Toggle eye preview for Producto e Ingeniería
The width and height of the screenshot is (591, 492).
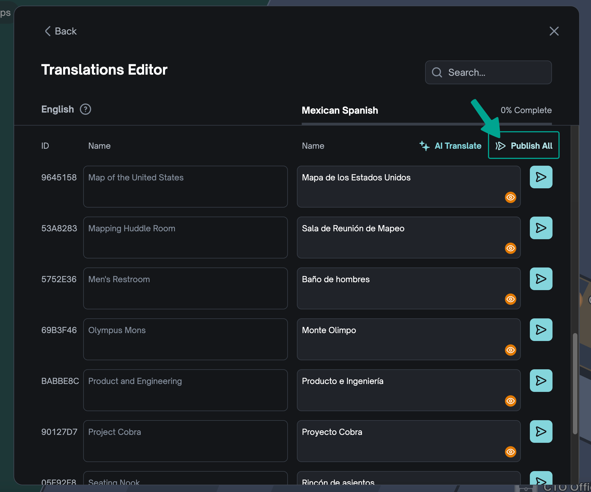tap(510, 401)
